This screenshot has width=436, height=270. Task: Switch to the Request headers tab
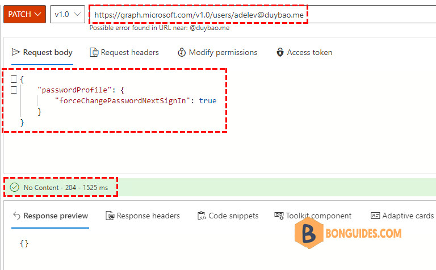(124, 53)
